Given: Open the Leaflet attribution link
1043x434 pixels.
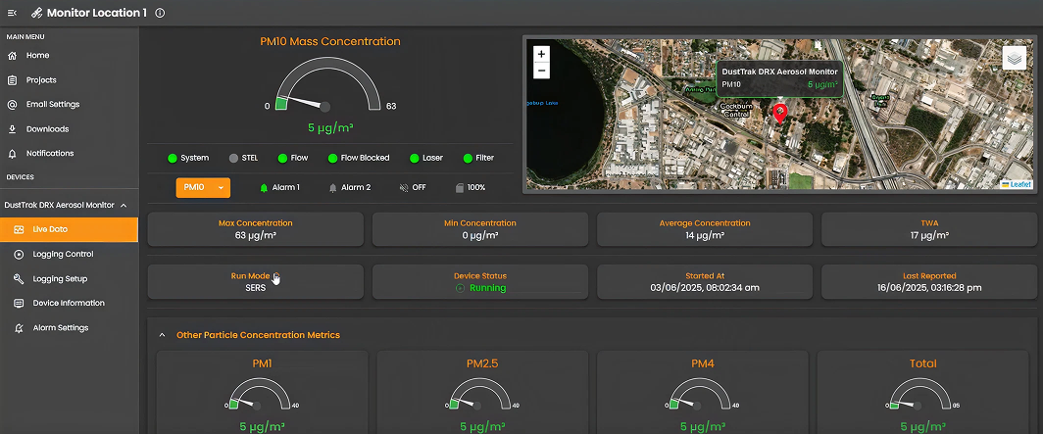Looking at the screenshot, I should (1019, 184).
